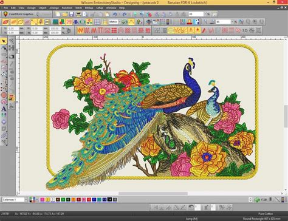Viewport: 288px width, 221px height.
Task: Toggle the leaf outlines display icon
Action: tap(21, 22)
